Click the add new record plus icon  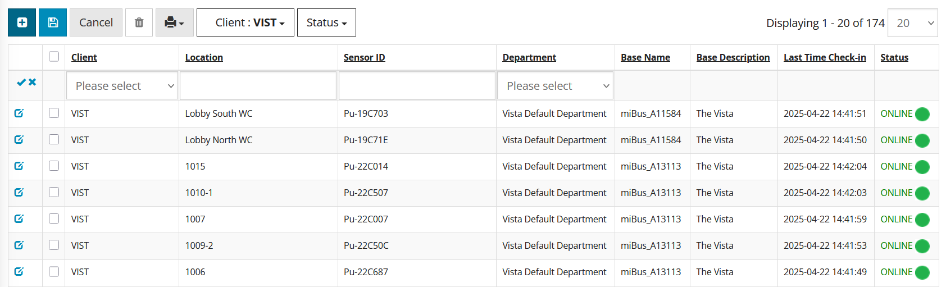(22, 22)
